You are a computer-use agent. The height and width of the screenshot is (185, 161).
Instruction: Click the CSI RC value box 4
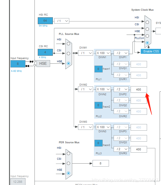45,52
